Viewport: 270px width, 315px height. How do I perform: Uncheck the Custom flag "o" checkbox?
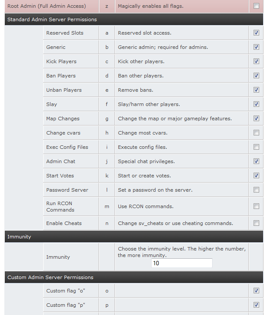coord(256,291)
